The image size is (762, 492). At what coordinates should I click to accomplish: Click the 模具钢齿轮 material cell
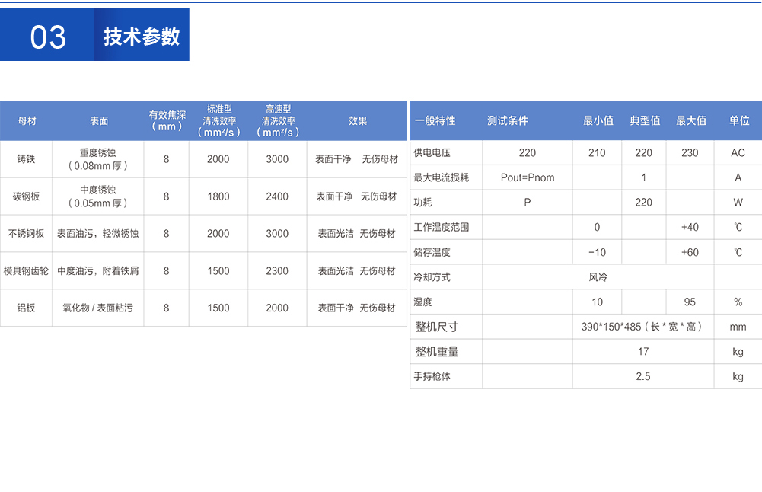(26, 271)
